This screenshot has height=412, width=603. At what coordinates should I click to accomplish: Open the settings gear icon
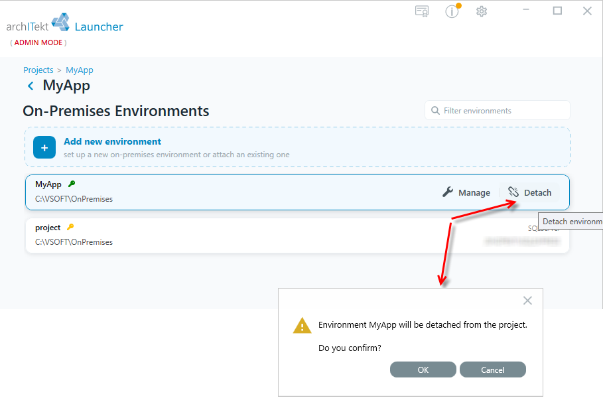click(482, 11)
